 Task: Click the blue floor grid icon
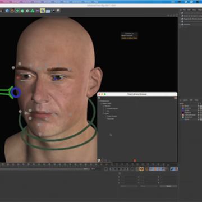[x=48, y=11]
